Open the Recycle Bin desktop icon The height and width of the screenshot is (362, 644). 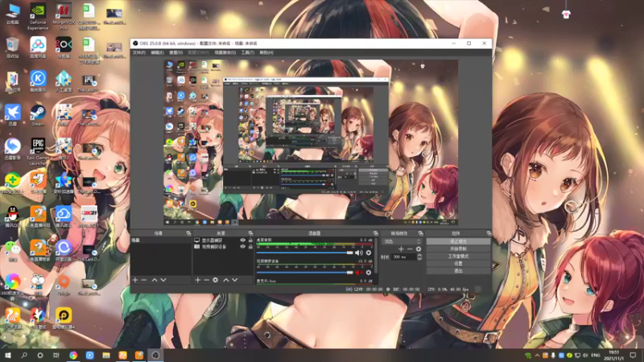(x=12, y=47)
